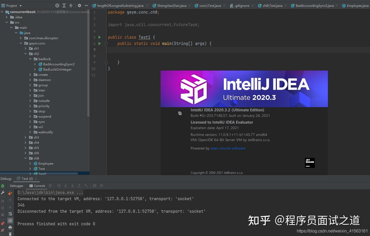Clear console output with trash icon
Viewport: 370px width, 236px height.
click(x=10, y=234)
